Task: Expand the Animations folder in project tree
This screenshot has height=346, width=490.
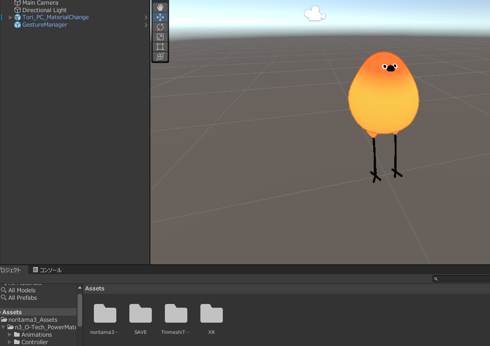Action: (x=10, y=335)
